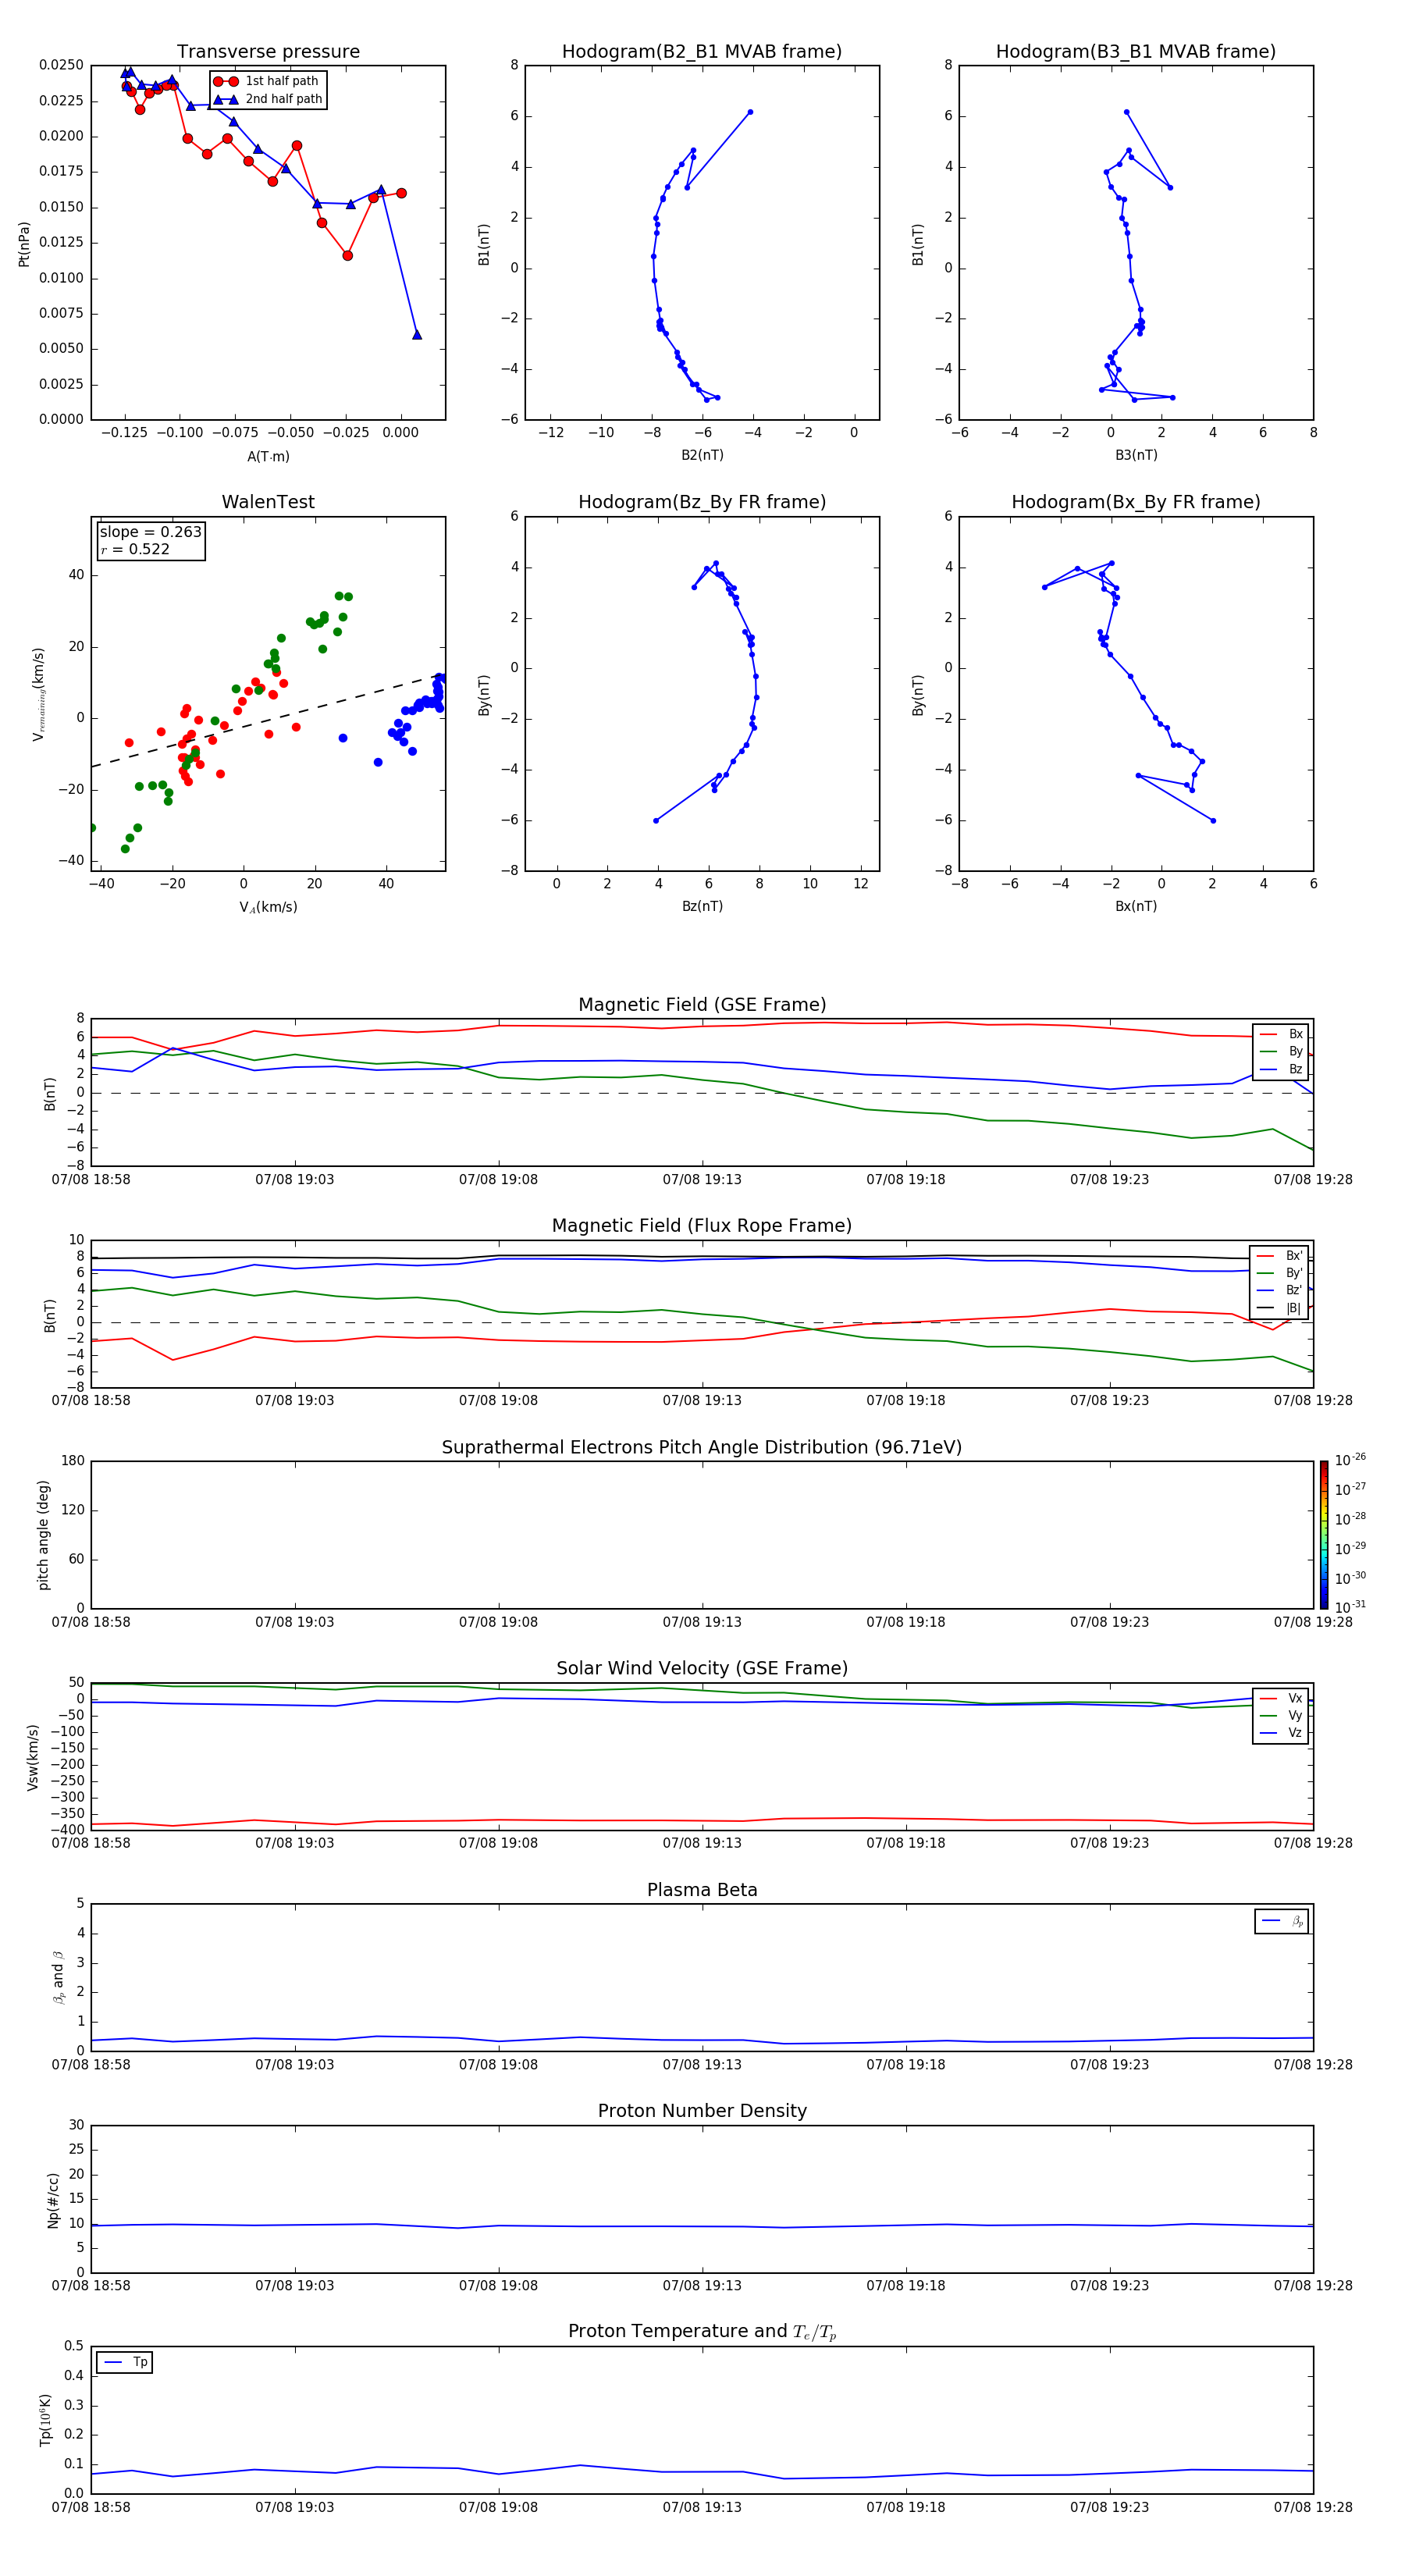Click the 'By' entry in GSE legend
1405x2576 pixels.
coord(1281,1051)
